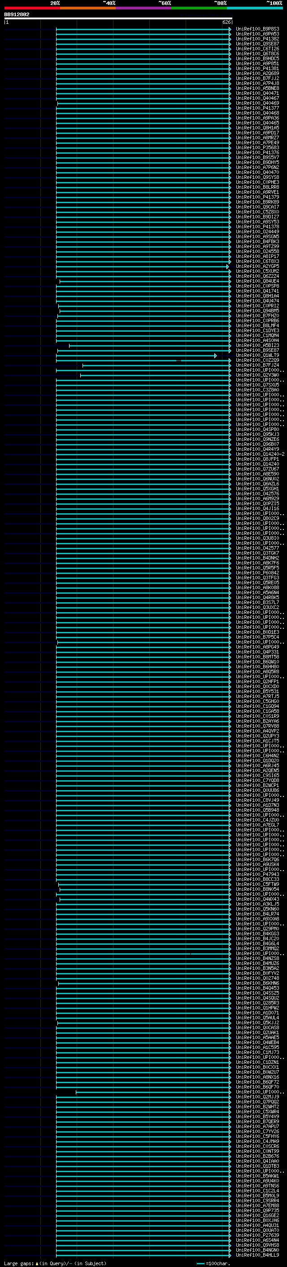Select hit label UniRef100_C0PHE3
287x1267 pixels.
coord(257,182)
